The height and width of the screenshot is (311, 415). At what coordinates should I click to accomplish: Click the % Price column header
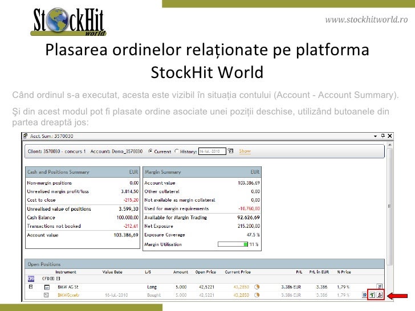point(344,272)
